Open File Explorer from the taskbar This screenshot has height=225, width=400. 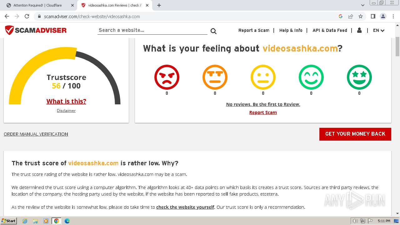(x=35, y=221)
